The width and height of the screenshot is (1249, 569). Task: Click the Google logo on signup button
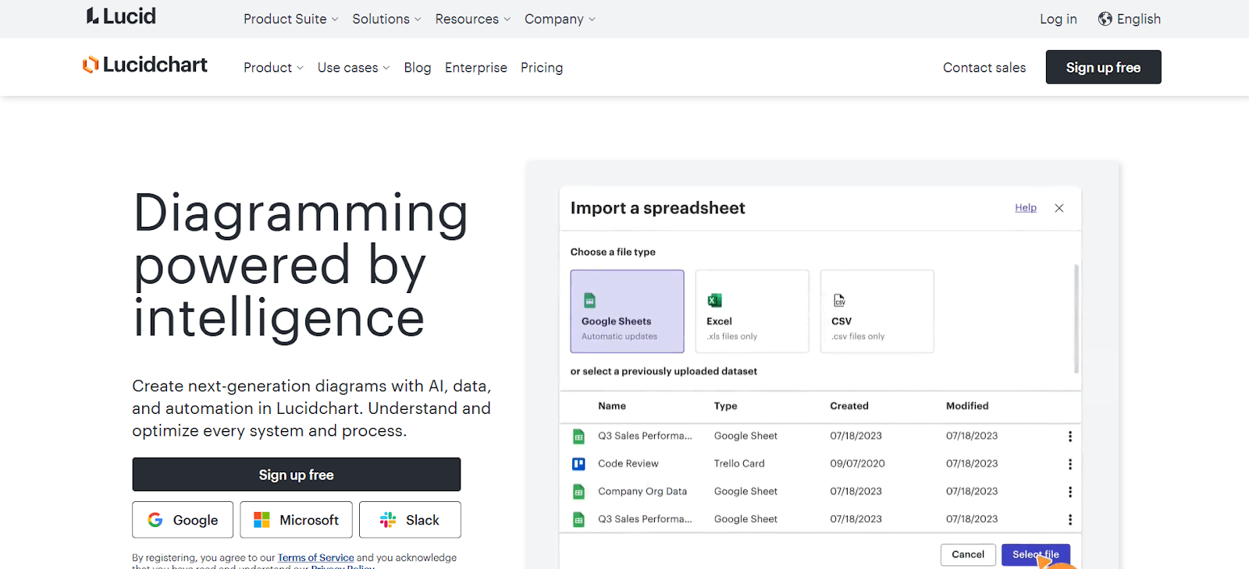tap(155, 520)
